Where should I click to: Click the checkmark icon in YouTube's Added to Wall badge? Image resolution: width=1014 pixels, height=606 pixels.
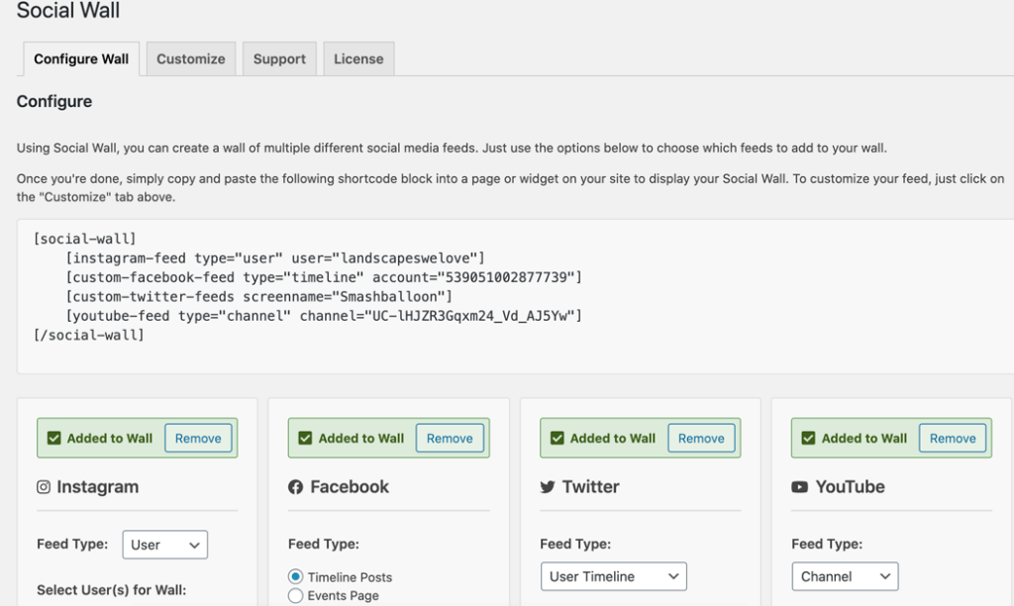pos(808,438)
